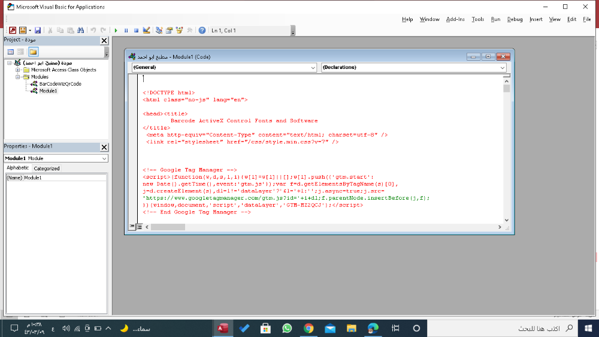This screenshot has width=599, height=337.
Task: Open the Tools menu
Action: click(x=477, y=19)
